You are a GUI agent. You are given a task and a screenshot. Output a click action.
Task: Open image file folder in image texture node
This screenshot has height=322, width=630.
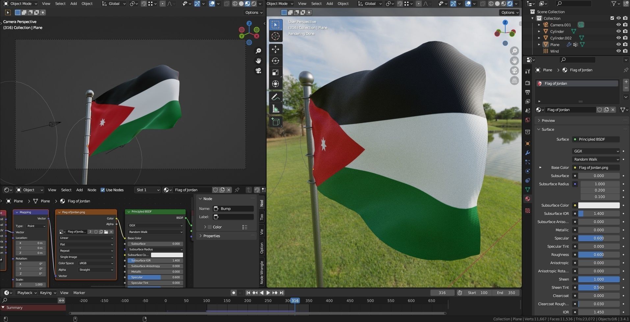point(106,232)
